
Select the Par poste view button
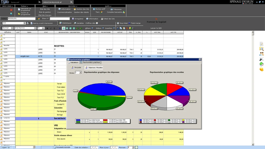coord(76,68)
